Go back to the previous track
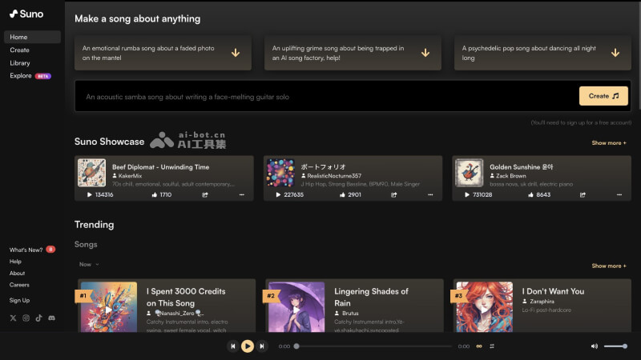The width and height of the screenshot is (641, 360). (x=232, y=346)
